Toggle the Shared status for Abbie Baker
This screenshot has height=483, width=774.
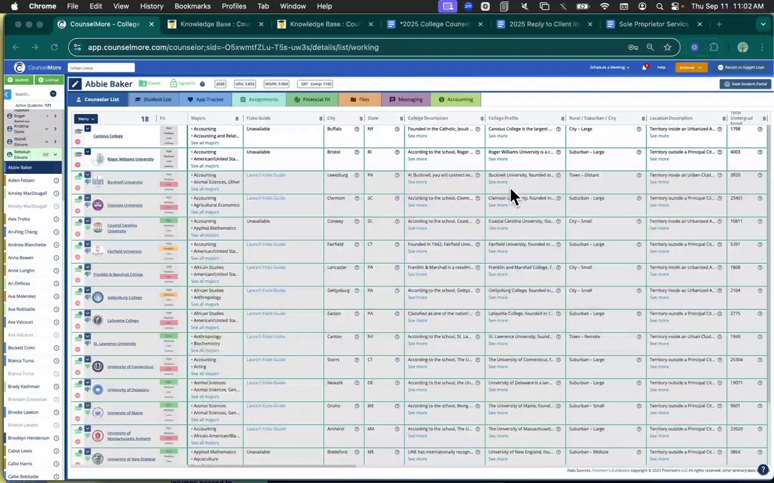pyautogui.click(x=149, y=84)
